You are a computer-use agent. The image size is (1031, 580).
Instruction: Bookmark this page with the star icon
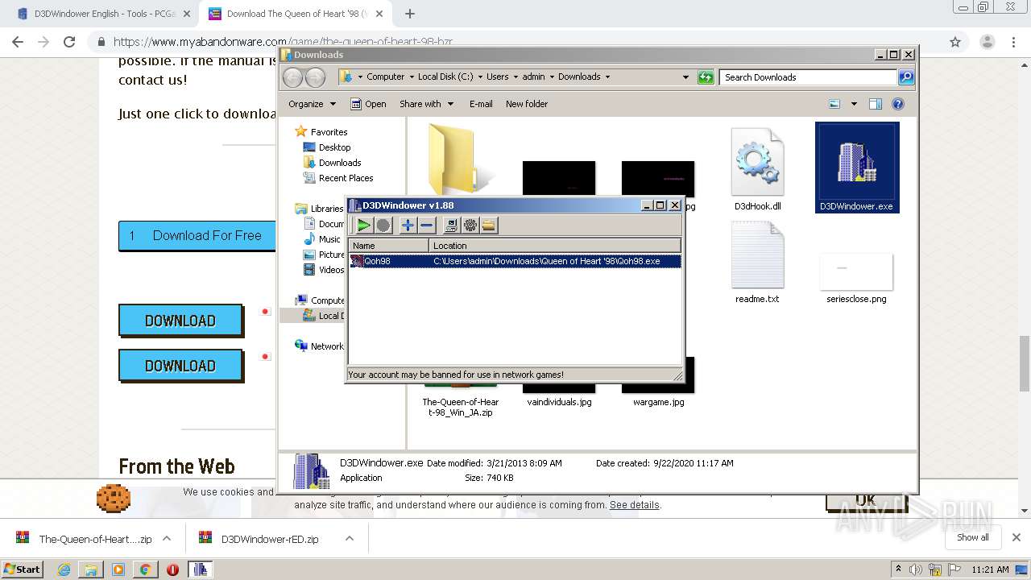click(955, 42)
